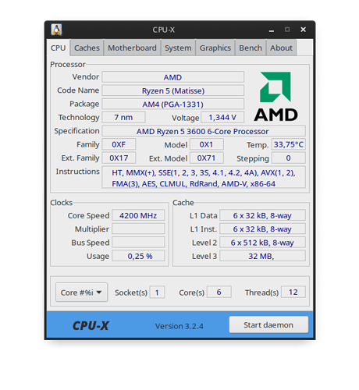Select the CPU tab

(59, 48)
